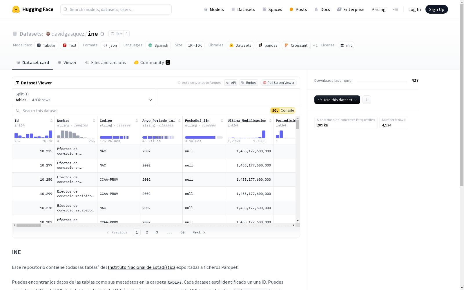Click the Nombre lengths histogram
Viewport: 464px width, 290px height.
pos(76,134)
